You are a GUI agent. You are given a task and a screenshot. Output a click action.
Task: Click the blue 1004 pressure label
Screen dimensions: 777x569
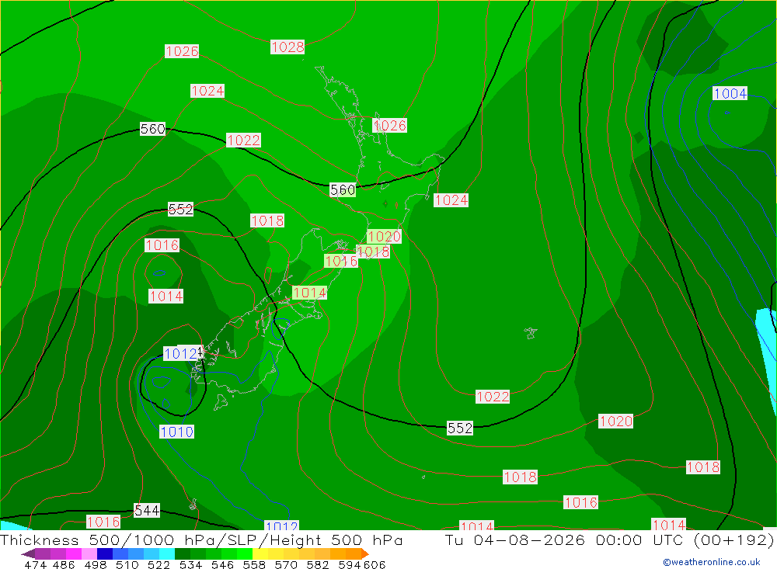tap(730, 93)
